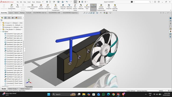Click the tree filter funnel icon
The image size is (172, 97).
click(x=1, y=20)
